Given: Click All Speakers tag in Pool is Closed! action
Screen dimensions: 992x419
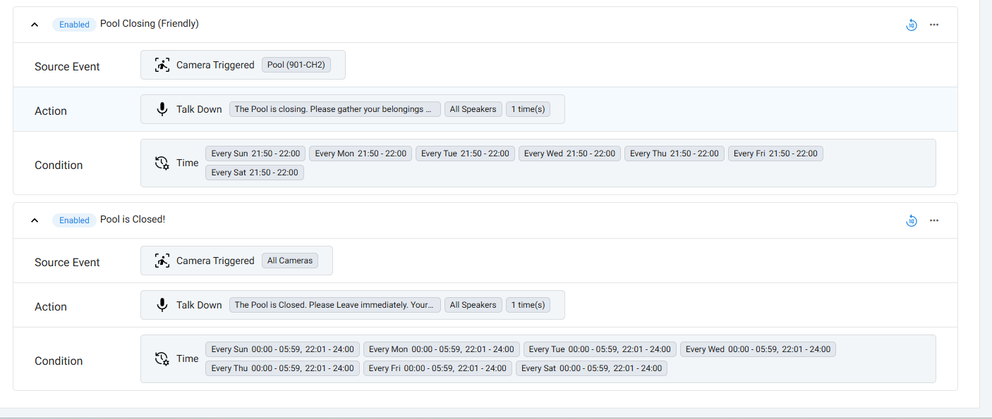Looking at the screenshot, I should click(x=473, y=305).
